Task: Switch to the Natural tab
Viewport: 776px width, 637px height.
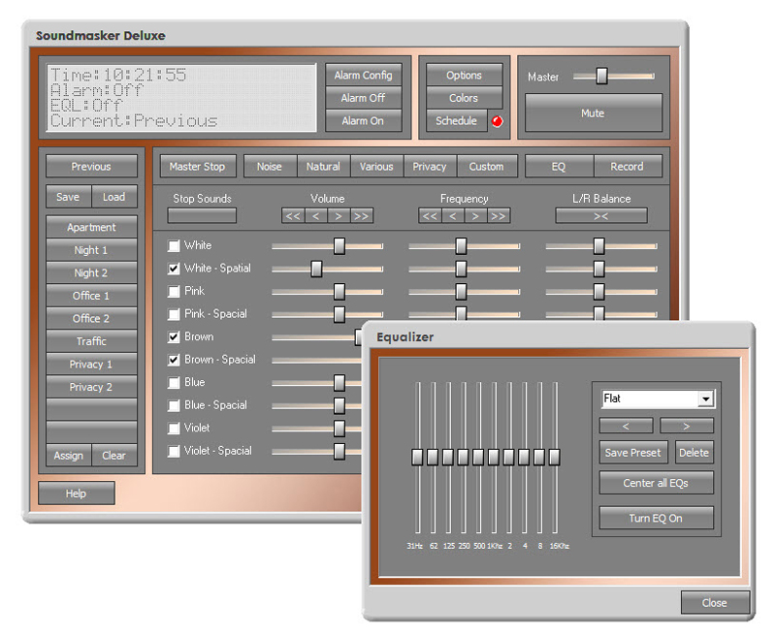Action: [324, 167]
